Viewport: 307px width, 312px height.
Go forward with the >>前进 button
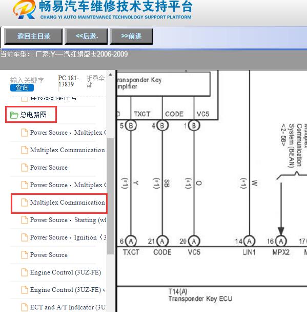click(131, 36)
